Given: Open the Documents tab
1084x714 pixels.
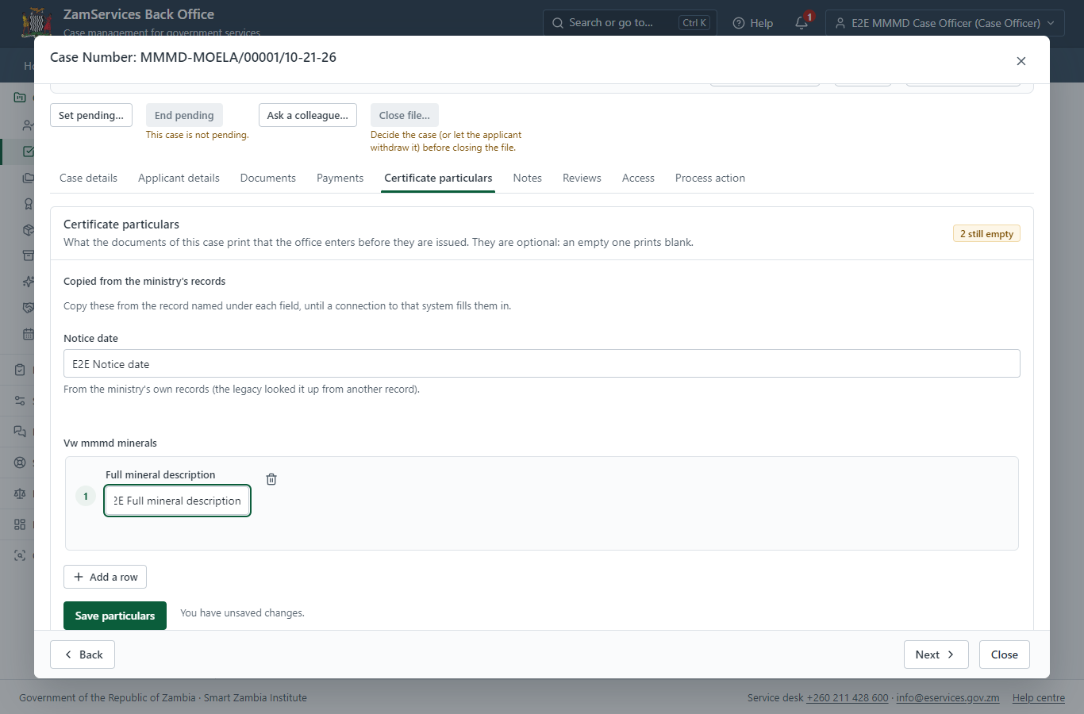Looking at the screenshot, I should (268, 178).
